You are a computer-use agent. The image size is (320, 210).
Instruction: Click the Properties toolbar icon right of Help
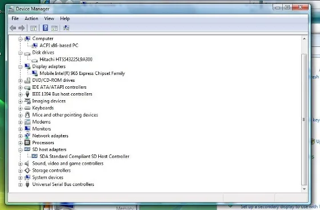(54, 28)
